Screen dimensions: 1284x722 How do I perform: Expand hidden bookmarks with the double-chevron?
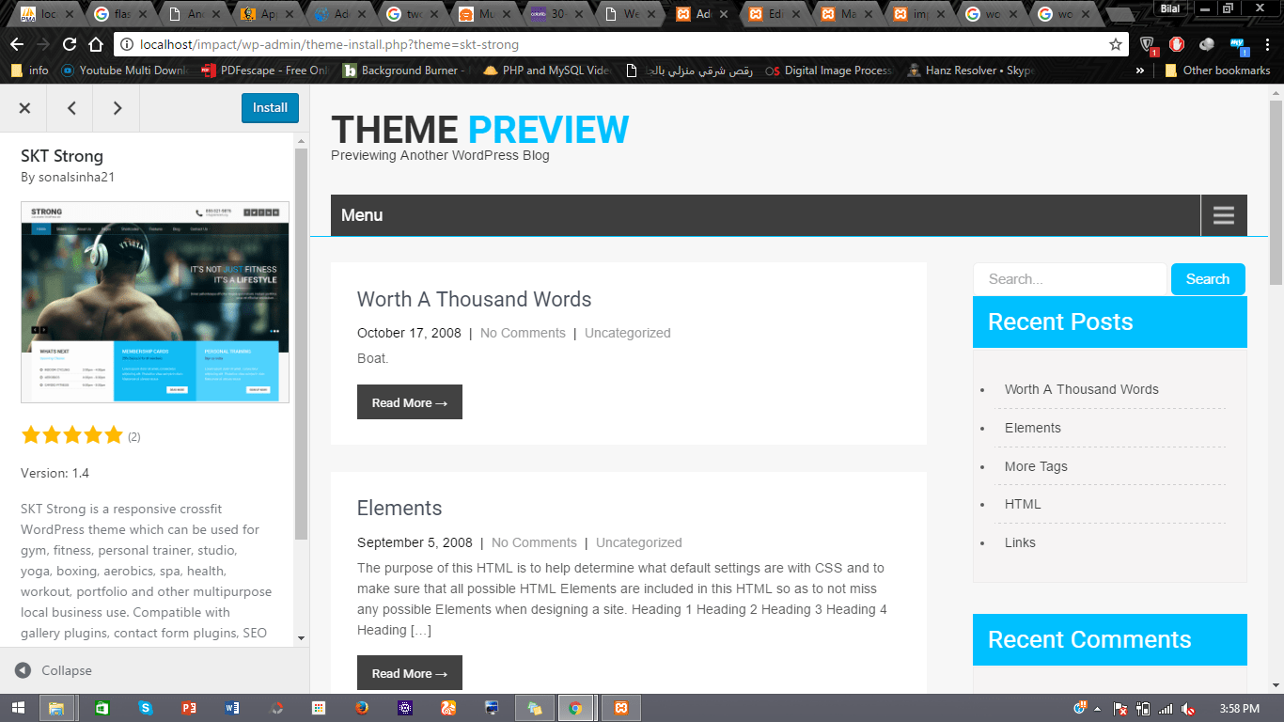pos(1140,70)
